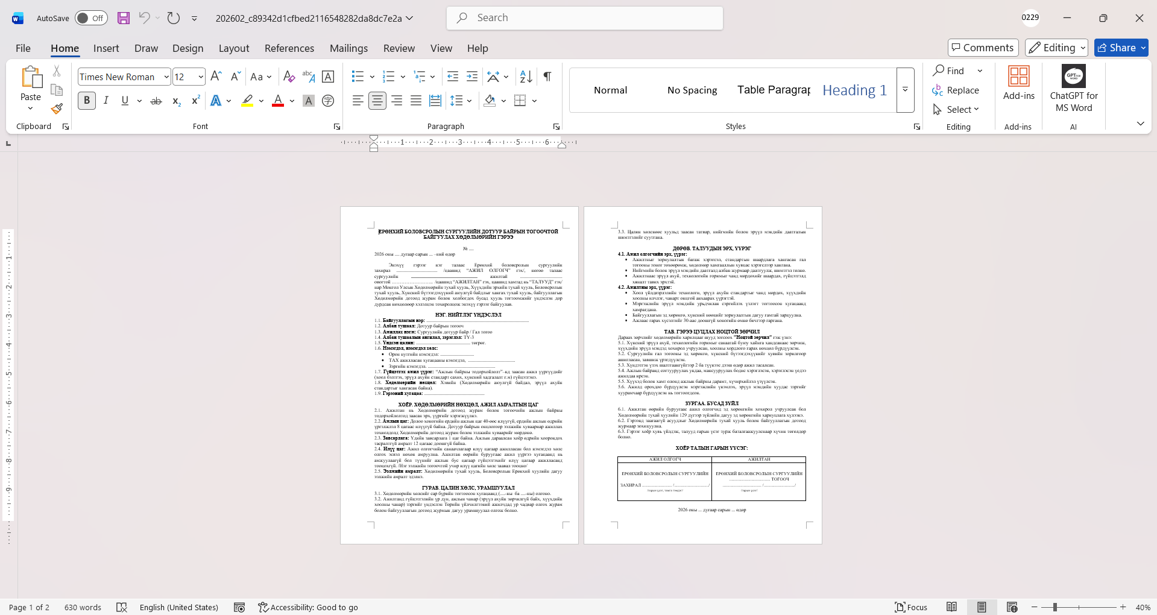Switch to the References tab
1157x615 pixels.
[x=289, y=48]
